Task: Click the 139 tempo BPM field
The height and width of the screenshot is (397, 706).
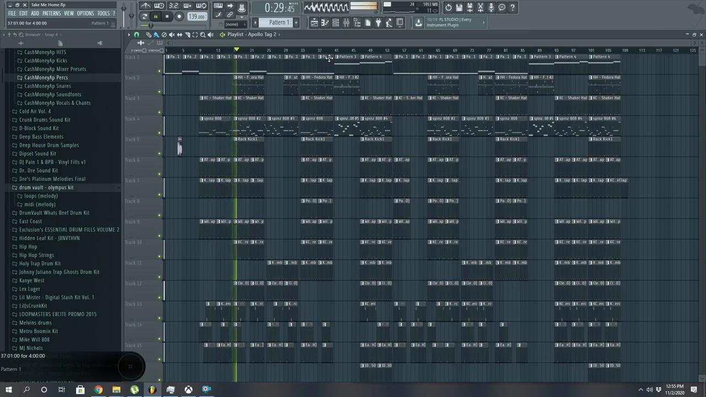Action: tap(196, 17)
